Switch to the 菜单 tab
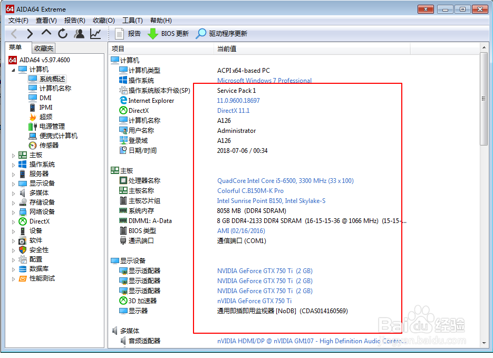 (15, 47)
